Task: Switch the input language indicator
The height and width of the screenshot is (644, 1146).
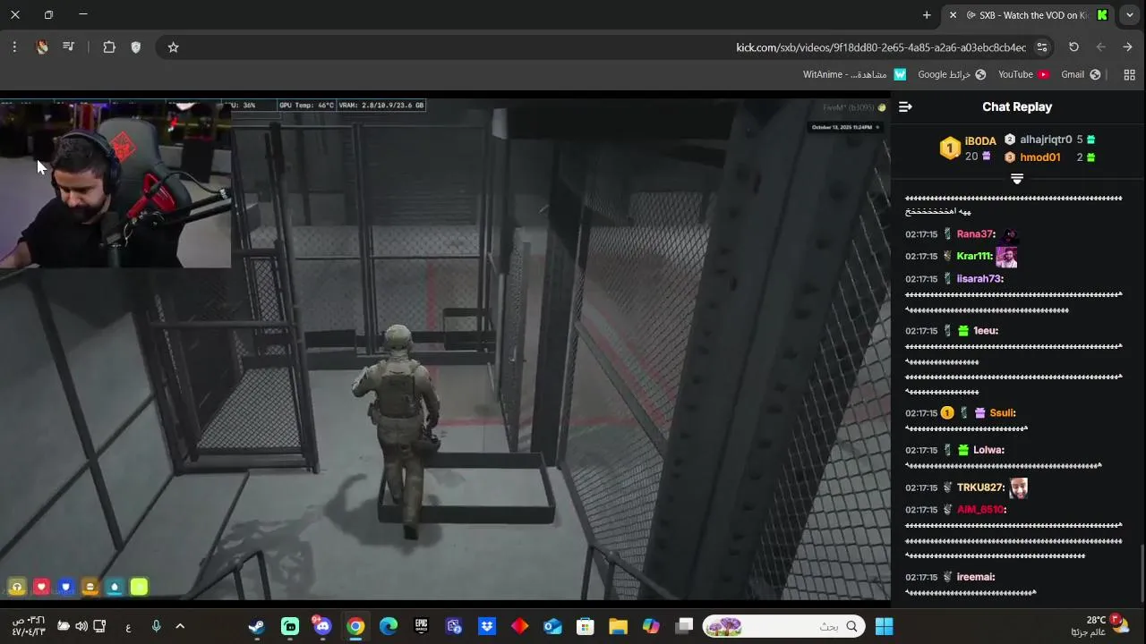Action: (x=128, y=626)
